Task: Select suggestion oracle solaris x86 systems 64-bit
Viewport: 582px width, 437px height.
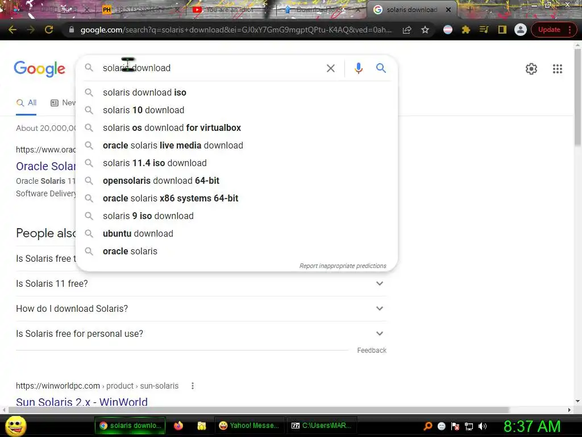Action: pos(237,199)
